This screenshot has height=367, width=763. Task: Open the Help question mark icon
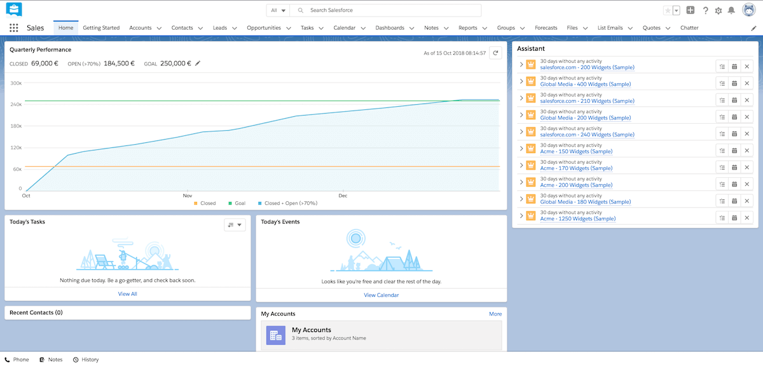pyautogui.click(x=705, y=10)
